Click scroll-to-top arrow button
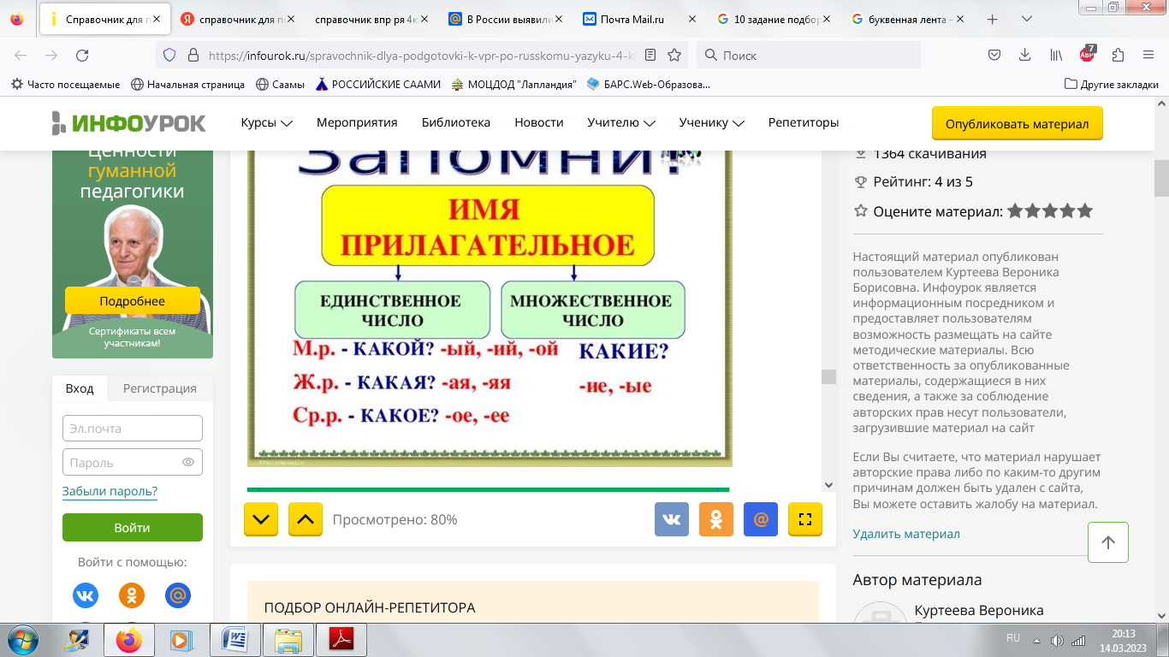 tap(1108, 542)
